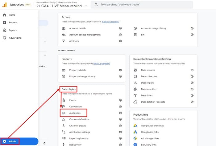This screenshot has height=146, width=216.
Task: Open the Custom definitions setting
Action: pyautogui.click(x=79, y=119)
